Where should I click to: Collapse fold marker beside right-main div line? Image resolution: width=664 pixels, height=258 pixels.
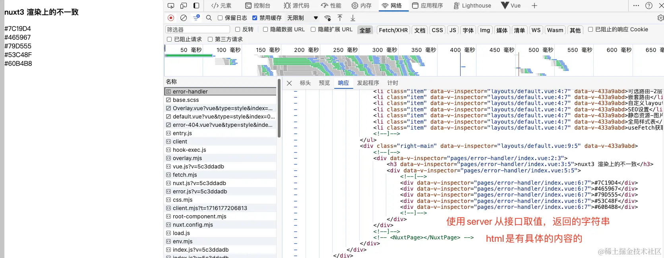pos(296,146)
